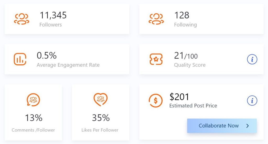The width and height of the screenshot is (268, 144).
Task: Click the 35% likes value
Action: point(101,118)
